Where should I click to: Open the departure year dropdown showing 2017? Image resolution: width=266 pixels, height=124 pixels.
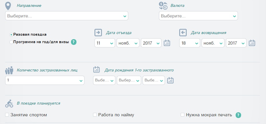click(151, 43)
